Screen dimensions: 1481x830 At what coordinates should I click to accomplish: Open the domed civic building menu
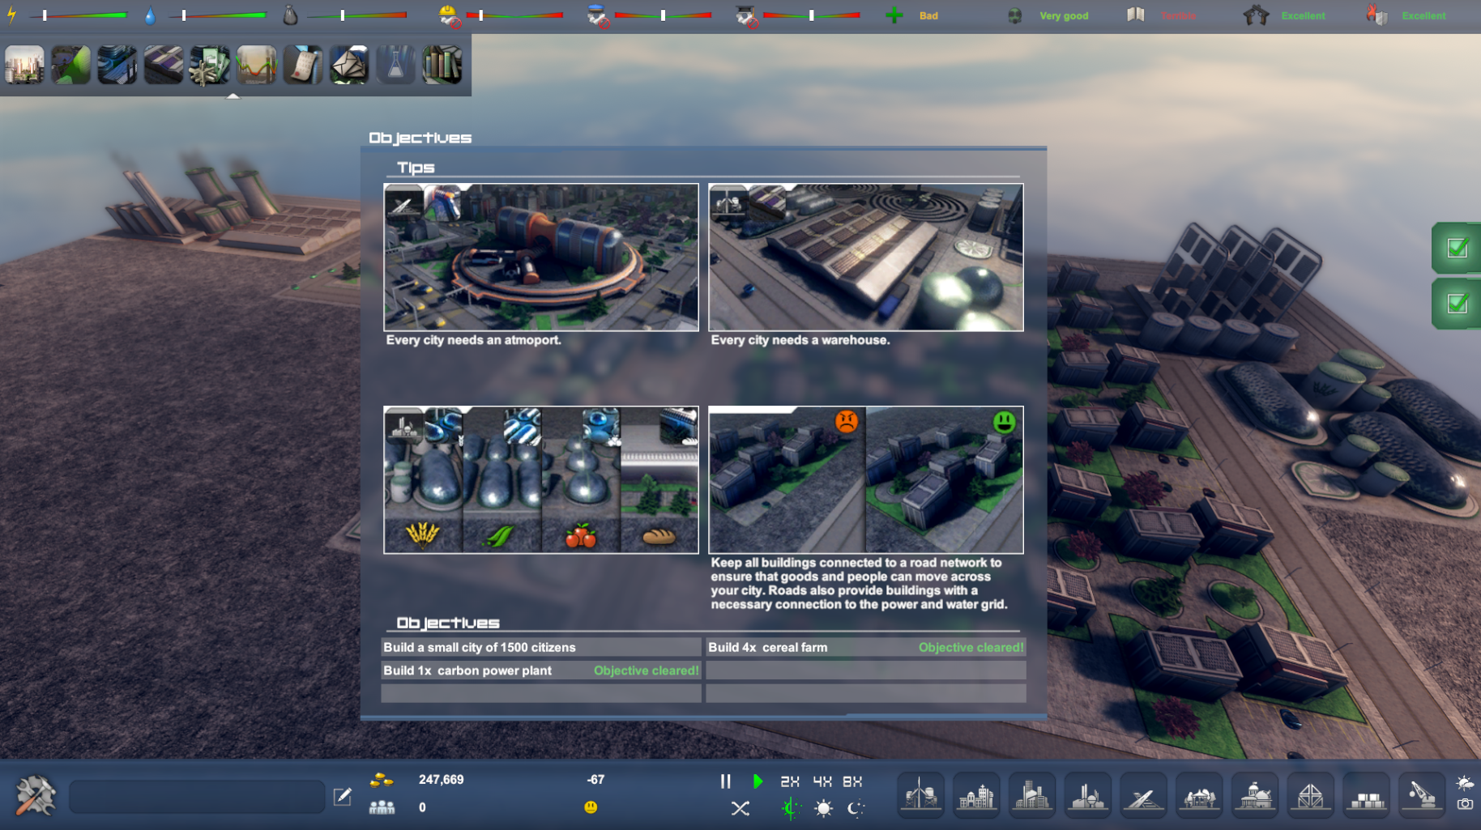1255,795
